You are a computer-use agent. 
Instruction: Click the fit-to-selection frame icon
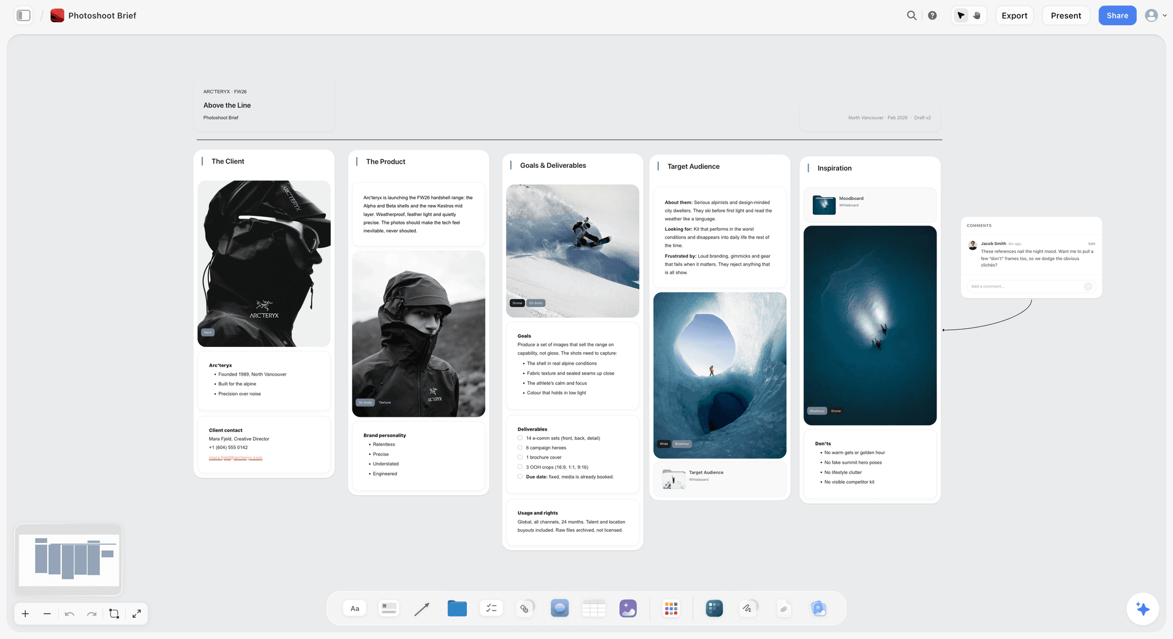(114, 614)
